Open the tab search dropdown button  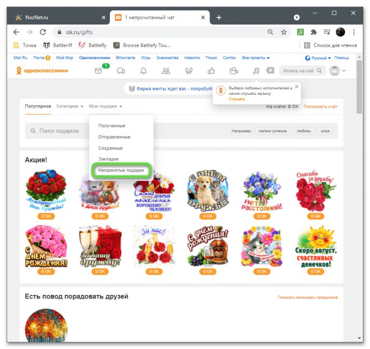coord(297,18)
